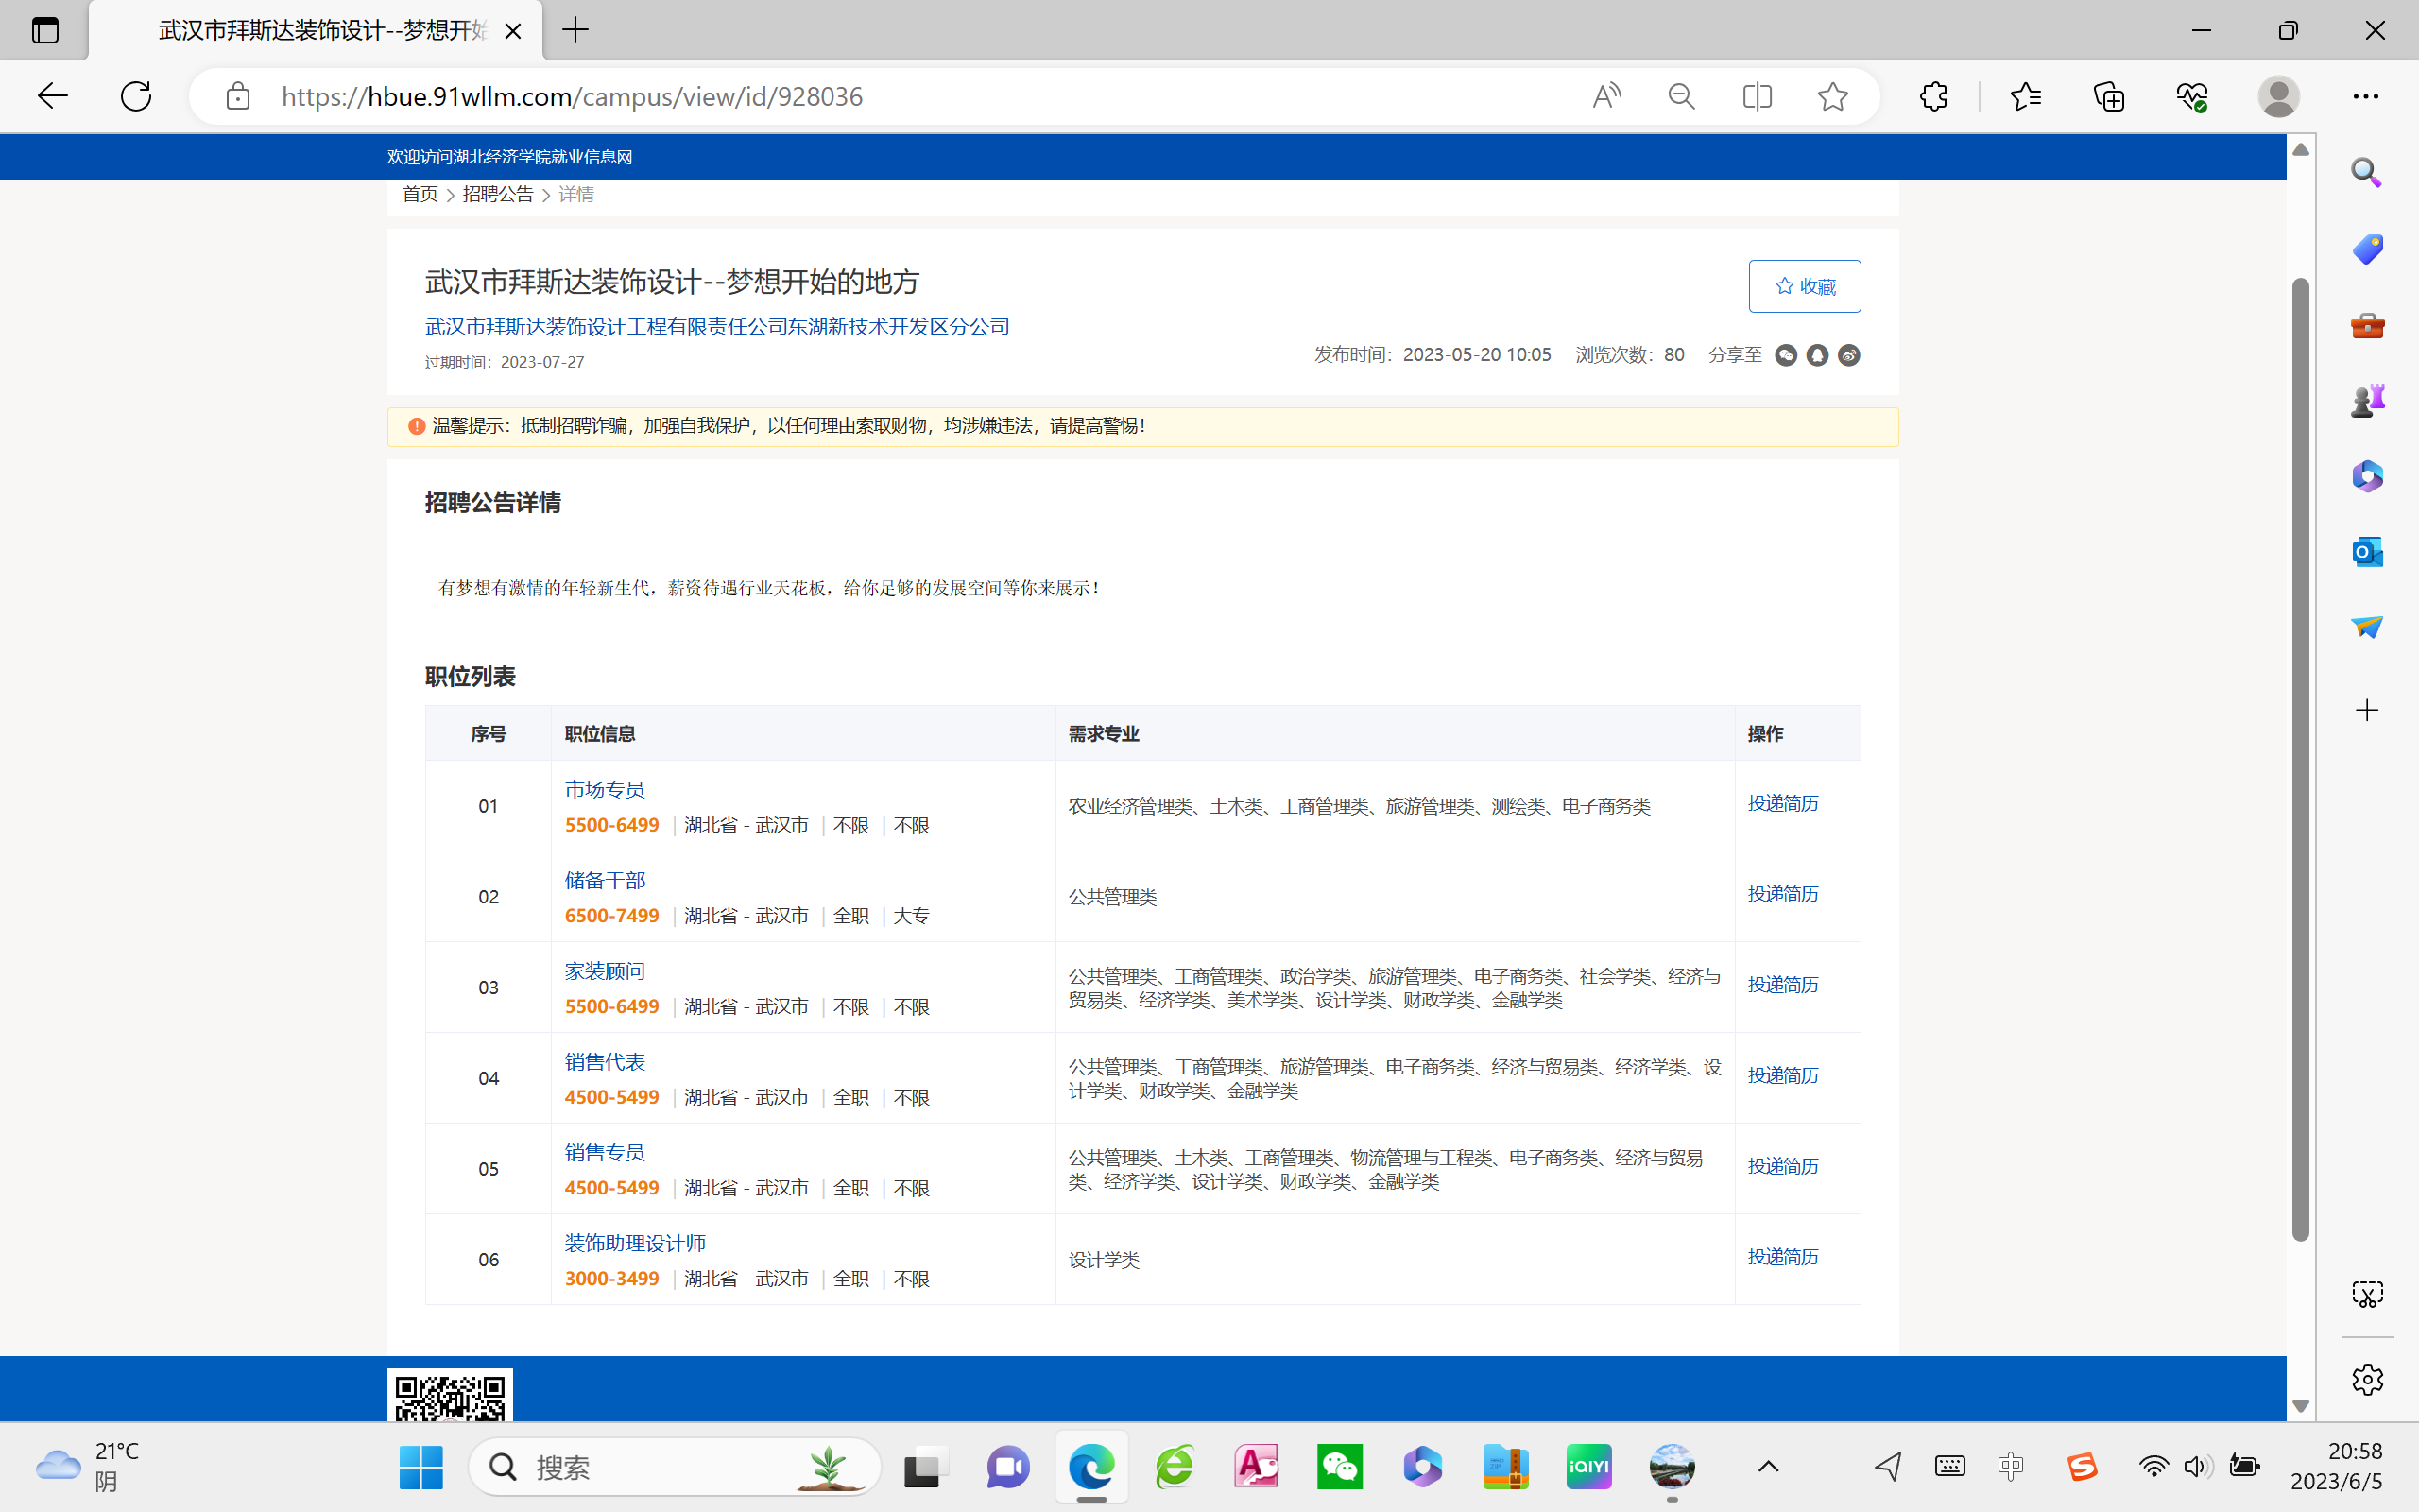Click the 收藏 button

coord(1804,286)
